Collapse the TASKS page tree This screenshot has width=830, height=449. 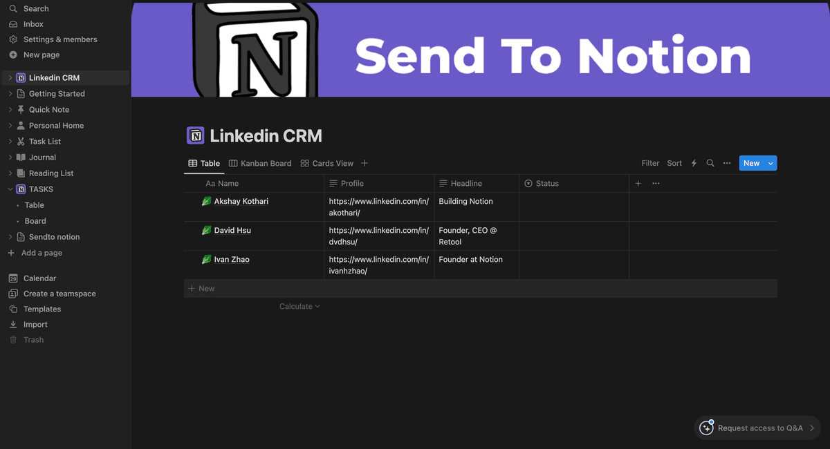tap(10, 189)
